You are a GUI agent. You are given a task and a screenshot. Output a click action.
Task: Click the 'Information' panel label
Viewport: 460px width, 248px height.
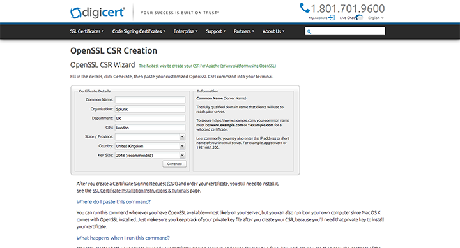[x=208, y=91]
